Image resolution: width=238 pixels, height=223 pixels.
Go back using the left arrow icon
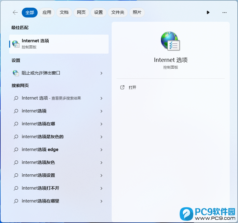point(15,13)
